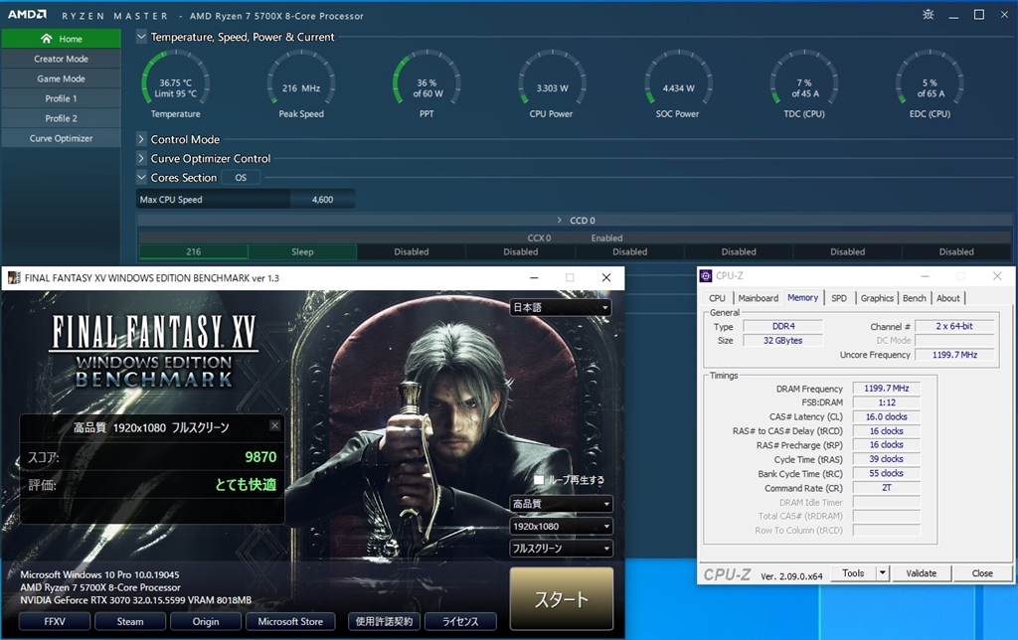
Task: Expand Curve Optimizer Control section
Action: point(141,158)
